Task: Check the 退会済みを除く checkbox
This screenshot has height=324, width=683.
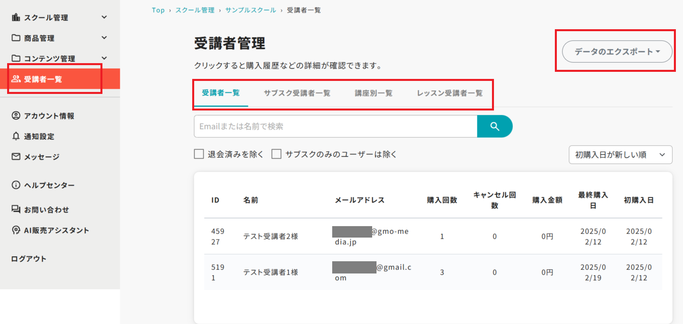Action: (x=199, y=154)
